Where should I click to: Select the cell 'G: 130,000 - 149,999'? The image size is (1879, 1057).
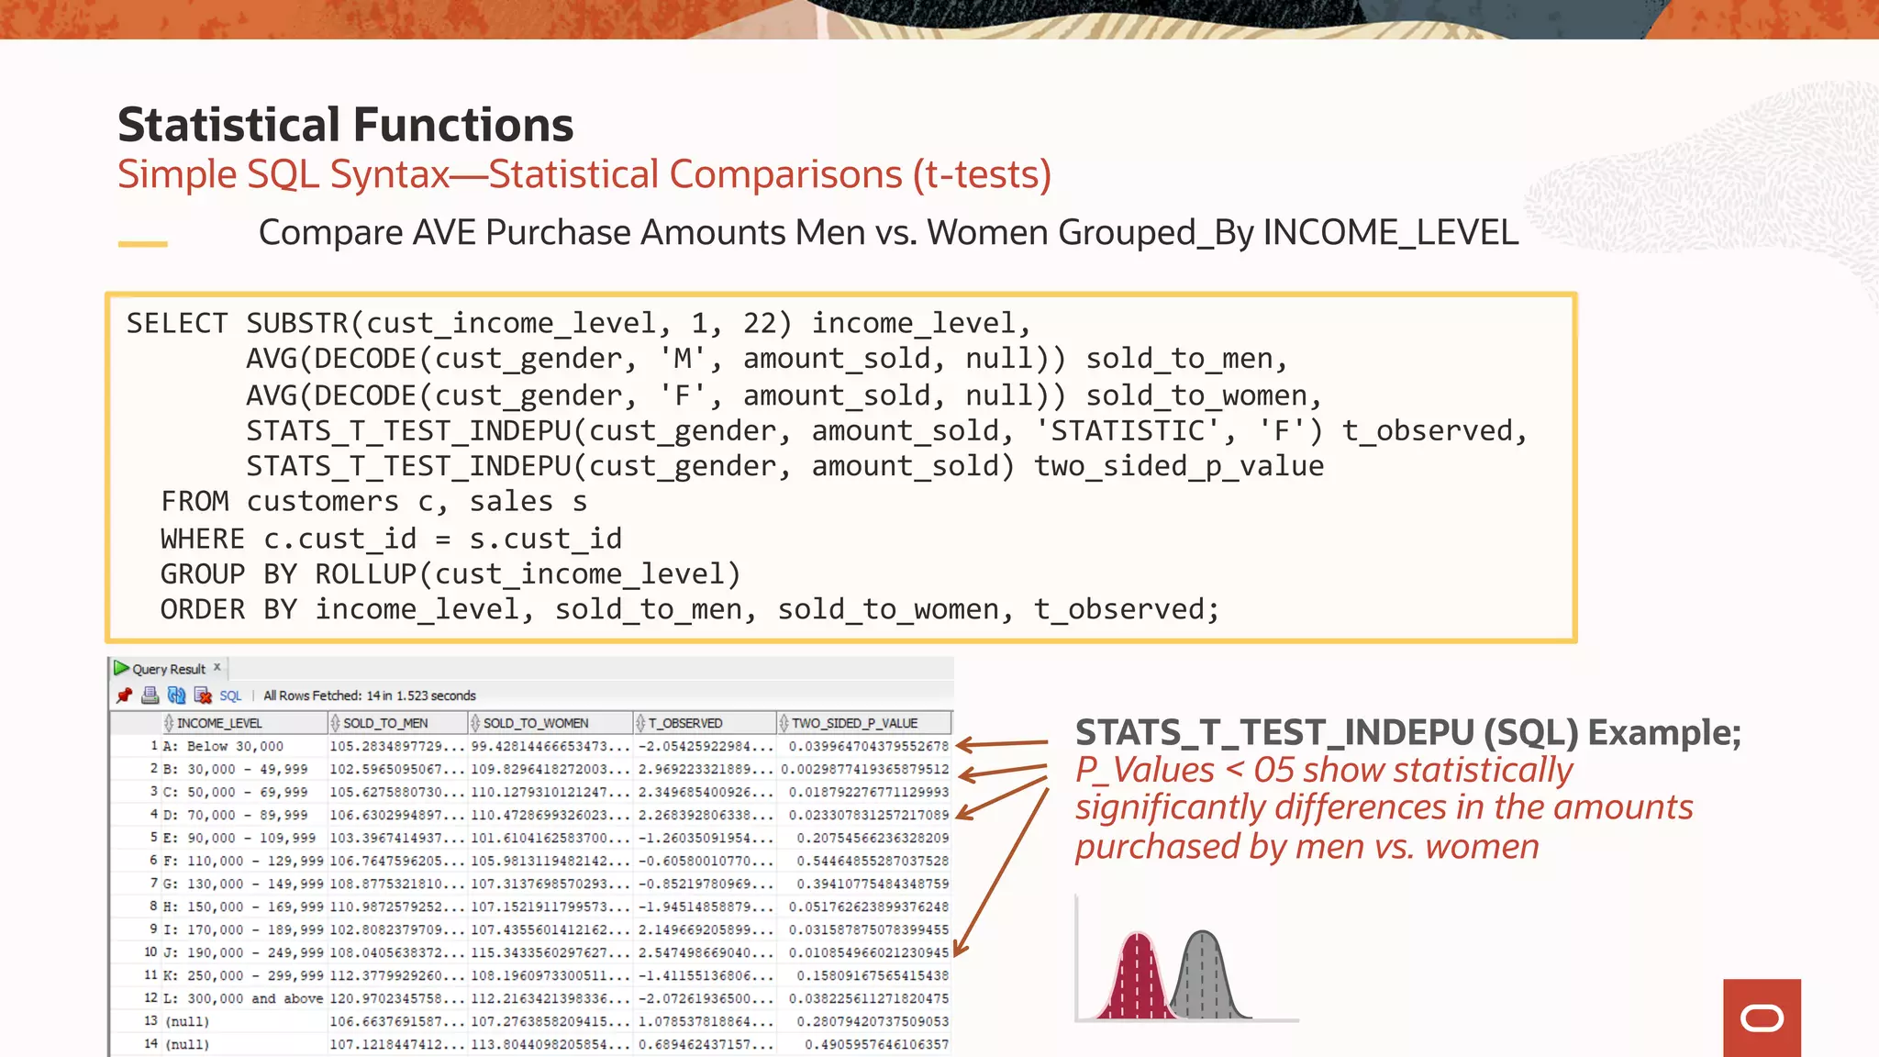[244, 884]
